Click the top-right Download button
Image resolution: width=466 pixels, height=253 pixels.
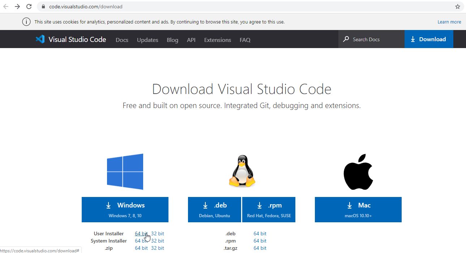tap(429, 39)
